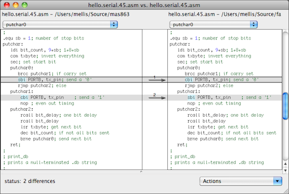Open the right putchar0 function dropdown

(213, 25)
